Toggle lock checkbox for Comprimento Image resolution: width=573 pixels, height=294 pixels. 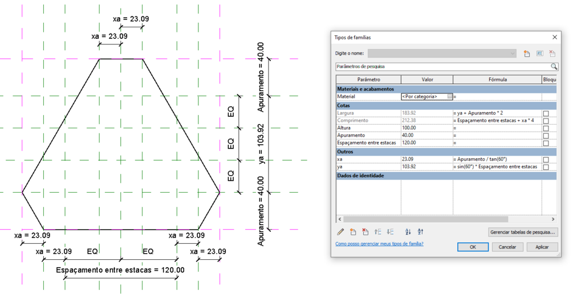click(546, 121)
